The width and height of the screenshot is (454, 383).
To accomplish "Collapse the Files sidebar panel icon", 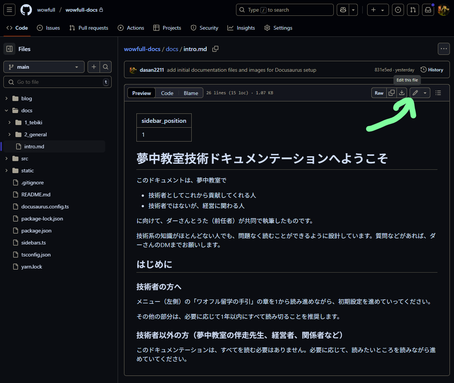I will click(x=9, y=49).
